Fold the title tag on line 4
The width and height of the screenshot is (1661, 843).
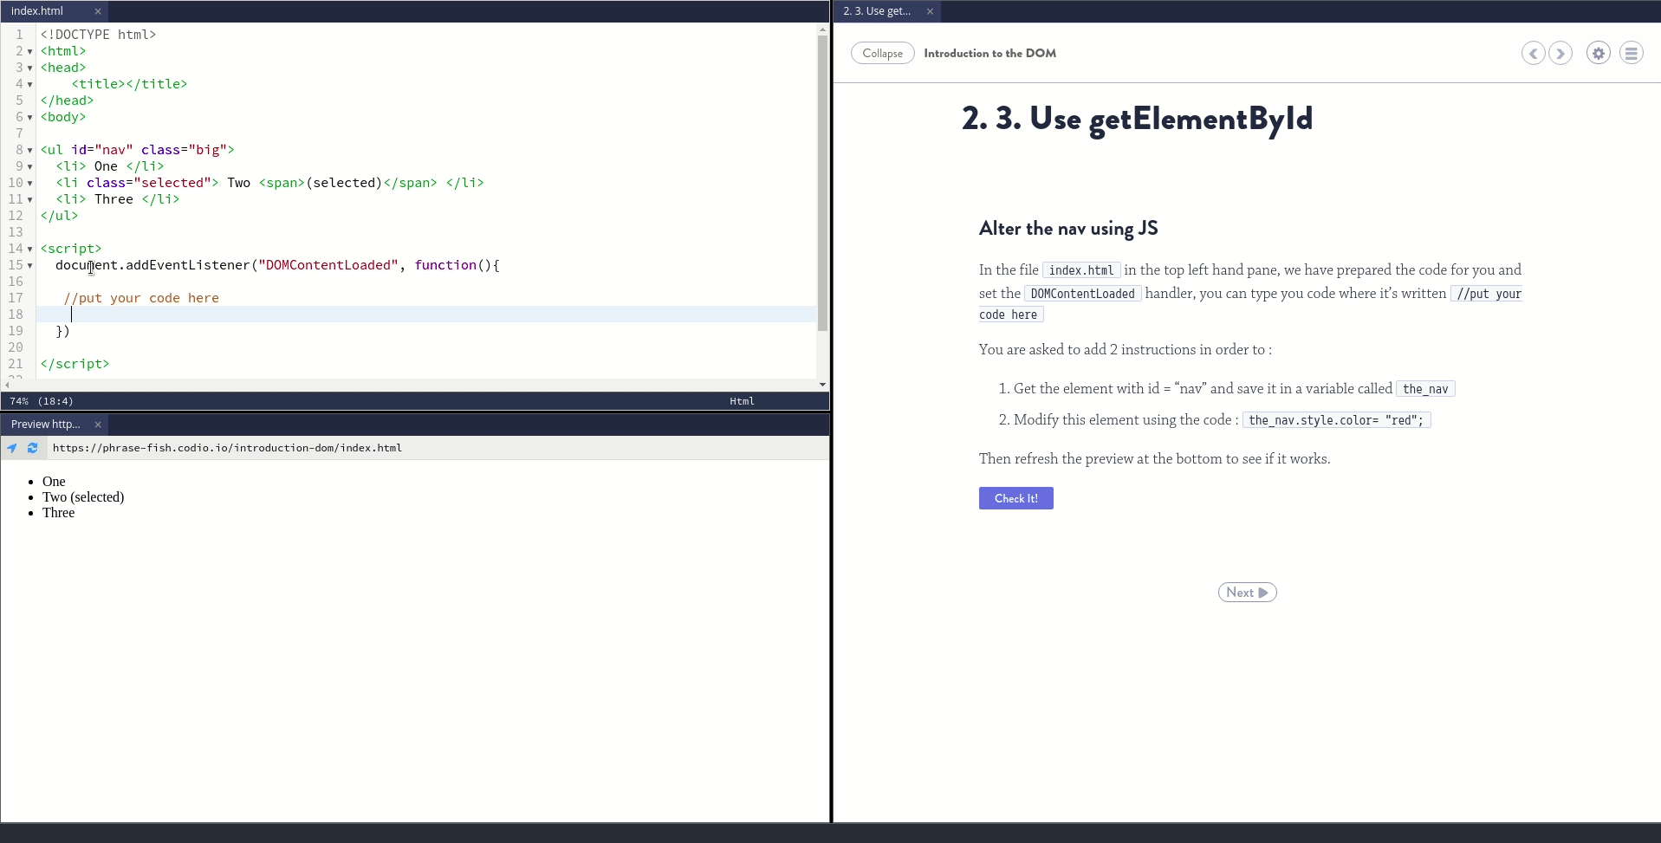(29, 85)
